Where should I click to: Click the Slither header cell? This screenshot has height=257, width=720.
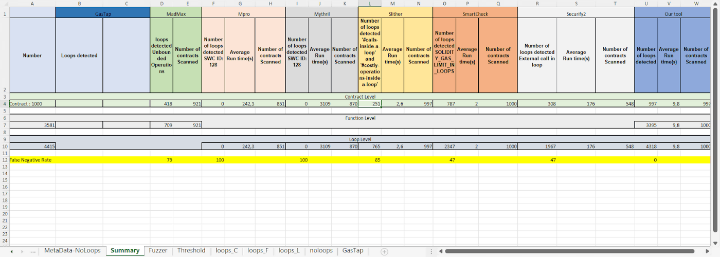(x=395, y=14)
